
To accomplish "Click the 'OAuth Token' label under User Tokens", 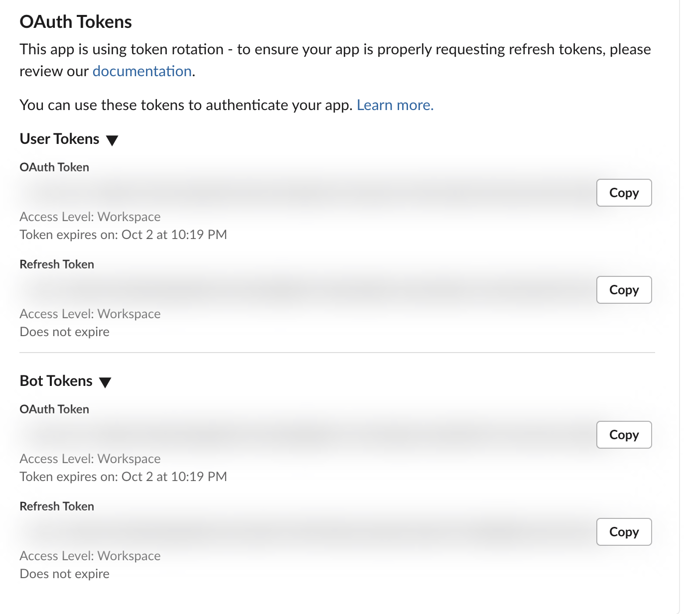I will pyautogui.click(x=54, y=167).
